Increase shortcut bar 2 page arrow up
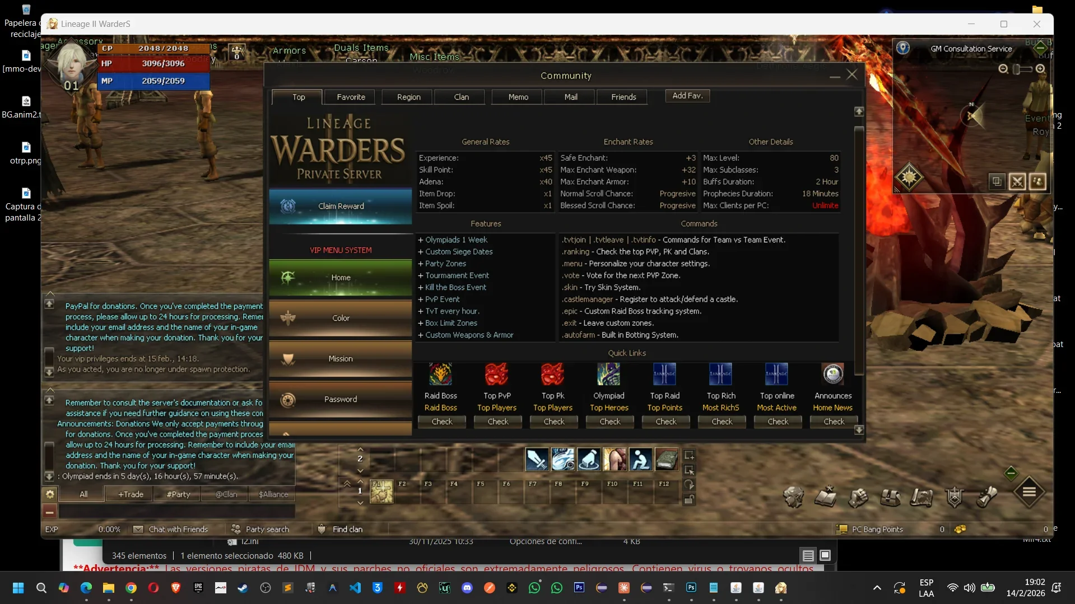 pos(360,449)
